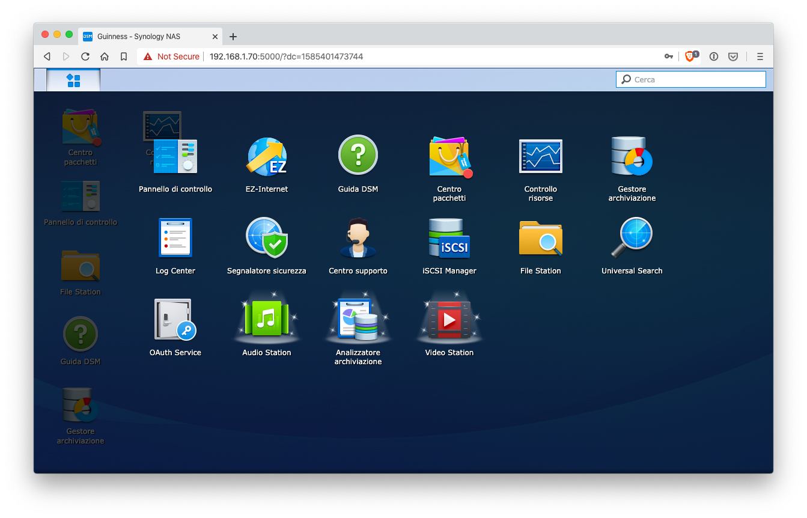807x518 pixels.
Task: Click the dimmed Gestore archiviazione desktop shortcut
Action: tap(81, 416)
